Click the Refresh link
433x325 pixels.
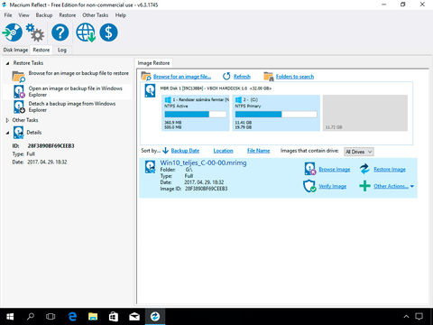242,77
